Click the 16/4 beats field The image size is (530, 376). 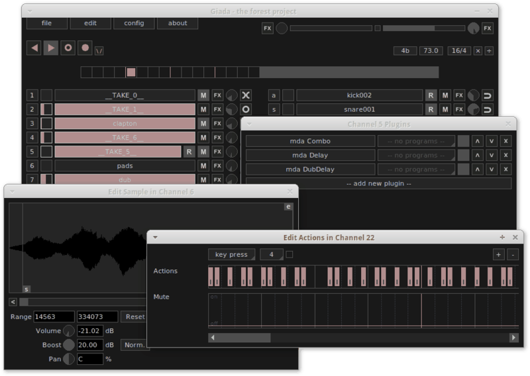[459, 51]
